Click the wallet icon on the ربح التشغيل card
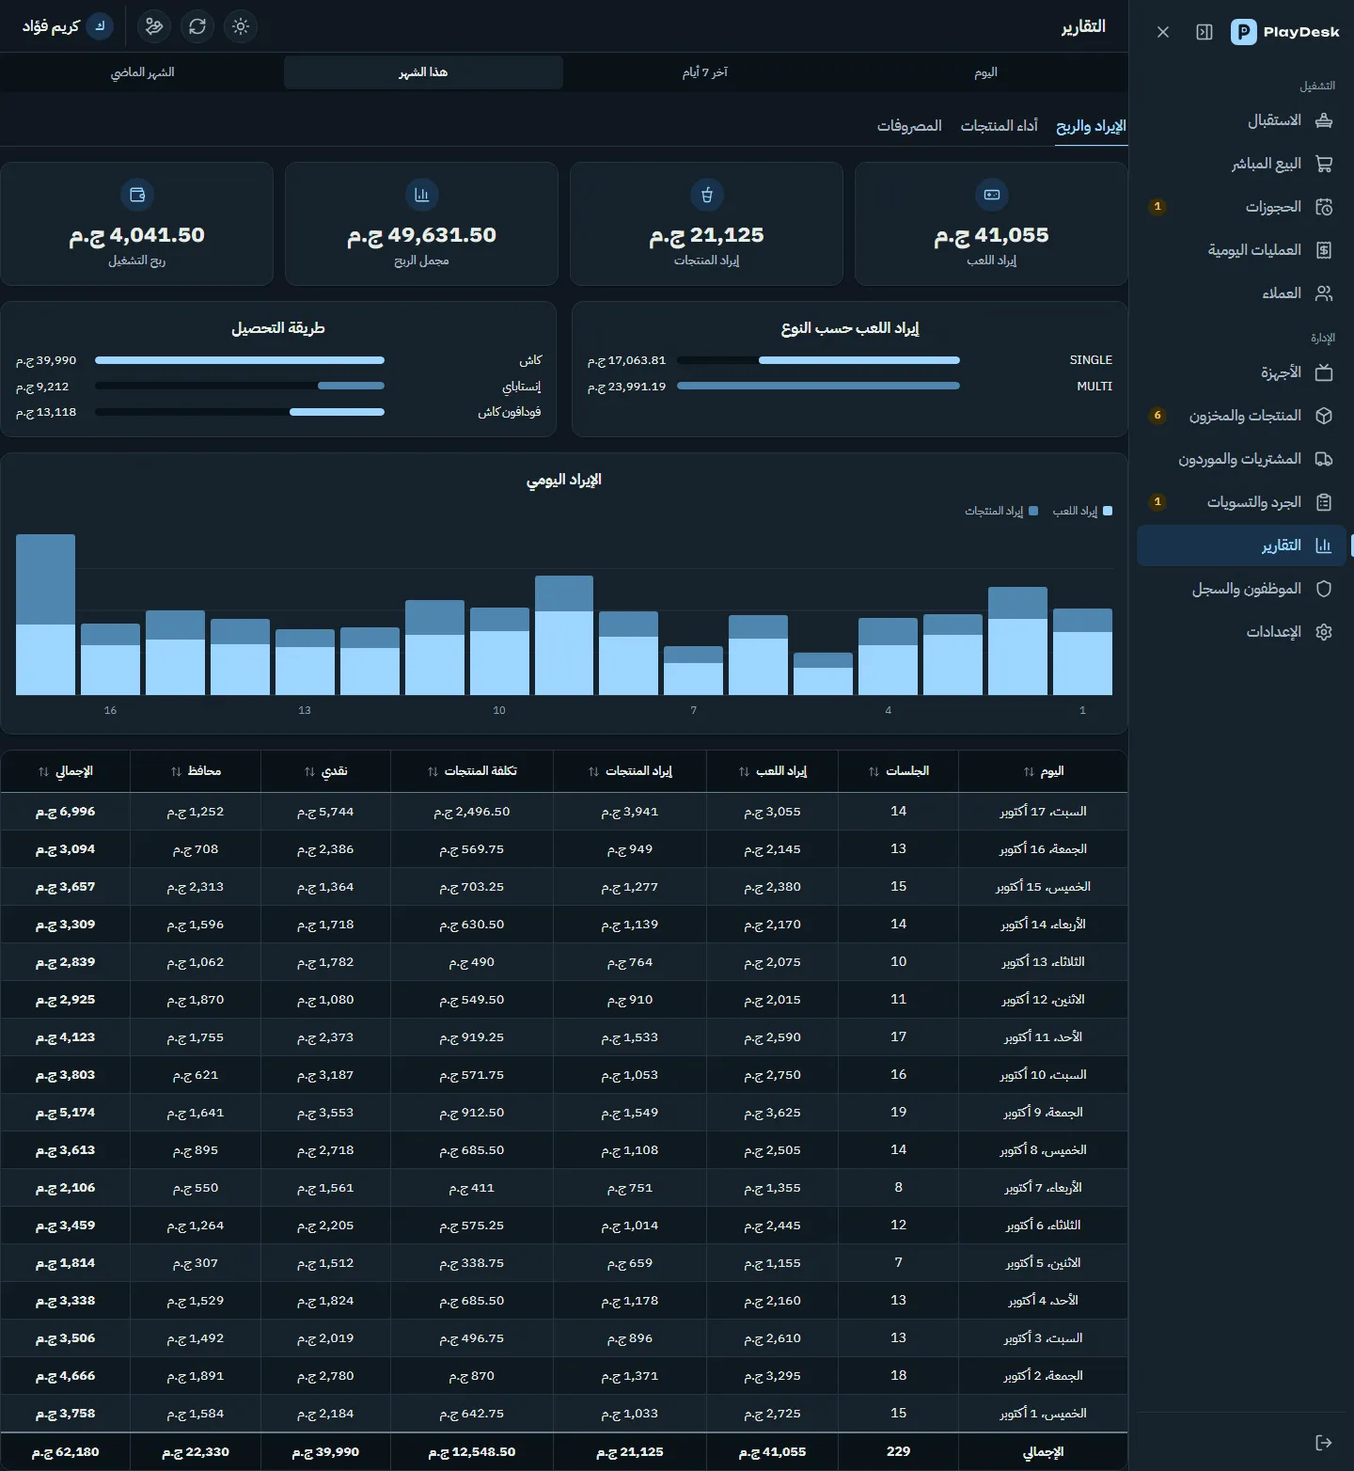 pos(137,195)
